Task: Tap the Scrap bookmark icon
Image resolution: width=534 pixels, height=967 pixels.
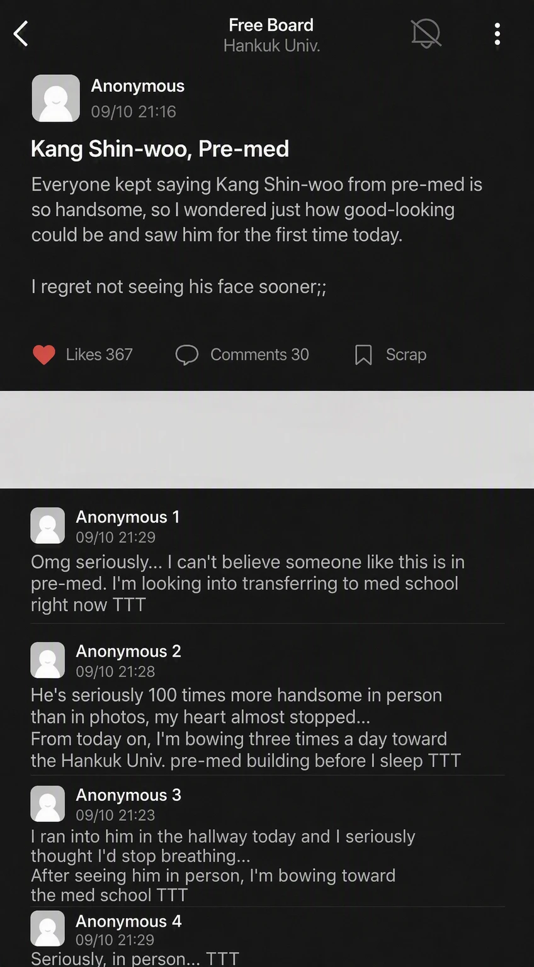Action: coord(363,355)
